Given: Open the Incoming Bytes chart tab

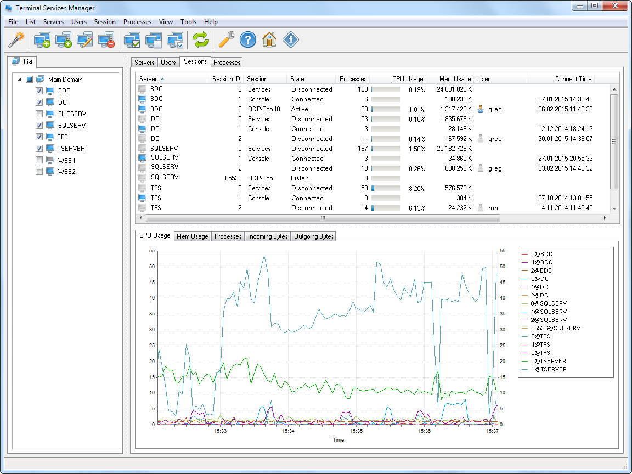Looking at the screenshot, I should tap(267, 236).
